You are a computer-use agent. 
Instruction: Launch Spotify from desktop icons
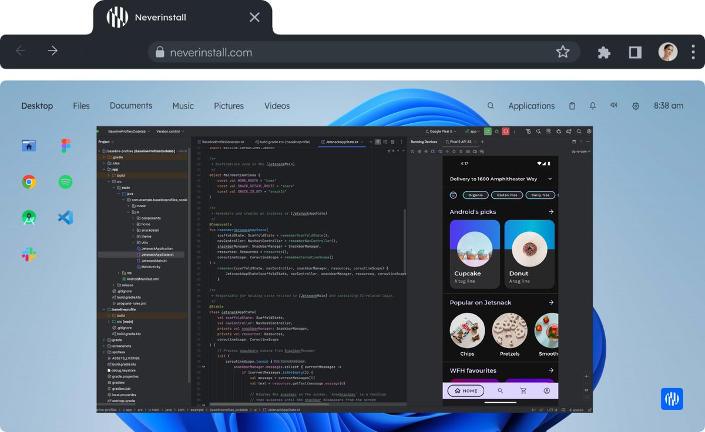[x=65, y=182]
